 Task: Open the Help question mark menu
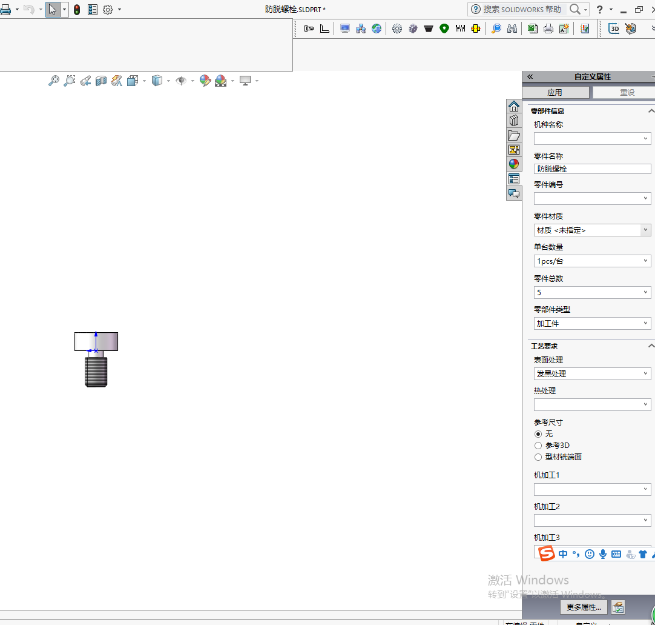[x=599, y=10]
